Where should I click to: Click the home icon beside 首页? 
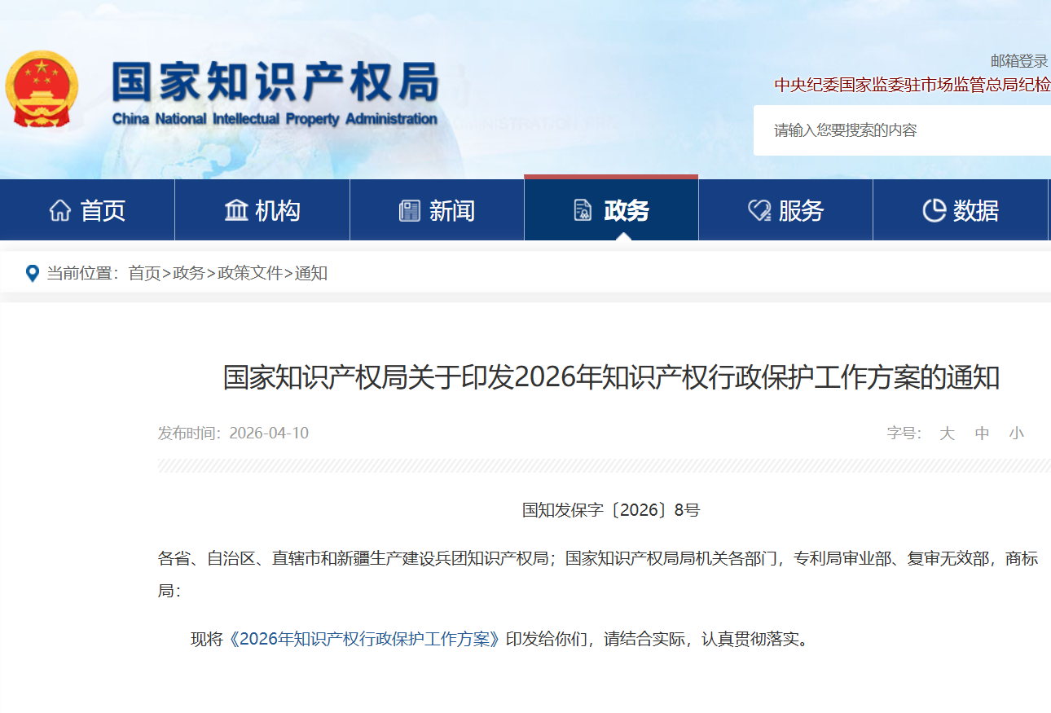coord(60,211)
